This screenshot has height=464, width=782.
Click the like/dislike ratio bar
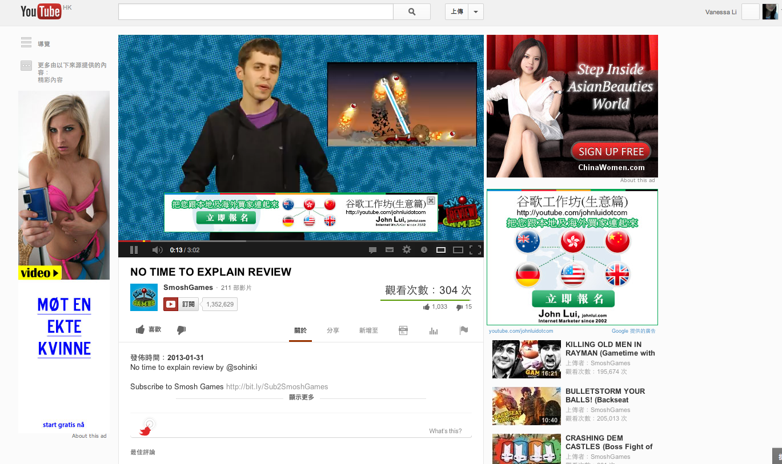[425, 300]
